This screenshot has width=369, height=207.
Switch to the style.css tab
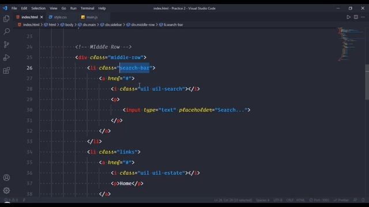(60, 17)
